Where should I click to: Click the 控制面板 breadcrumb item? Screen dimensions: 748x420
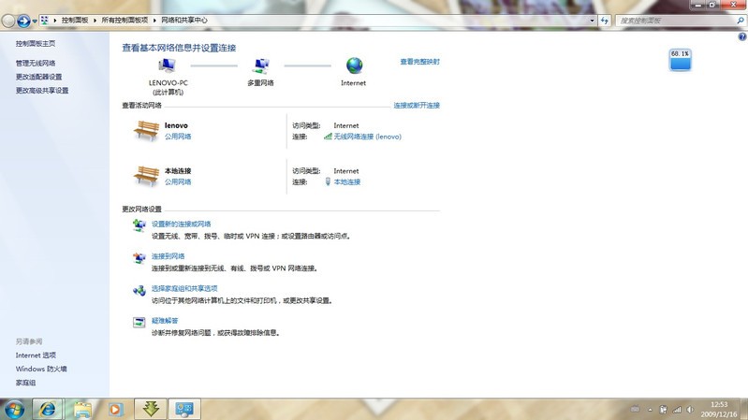tap(75, 21)
